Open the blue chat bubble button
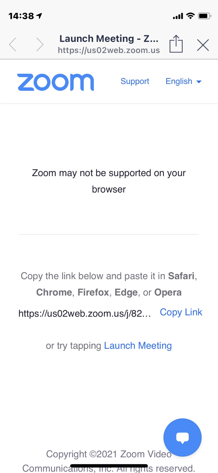The height and width of the screenshot is (473, 218). [182, 437]
